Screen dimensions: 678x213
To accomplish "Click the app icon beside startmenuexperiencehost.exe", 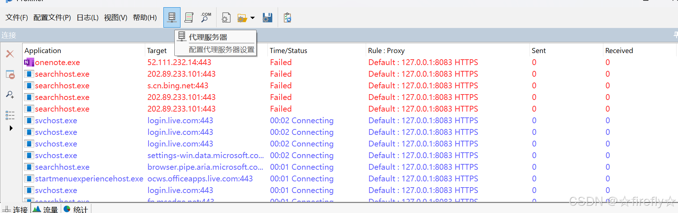I will coord(29,178).
